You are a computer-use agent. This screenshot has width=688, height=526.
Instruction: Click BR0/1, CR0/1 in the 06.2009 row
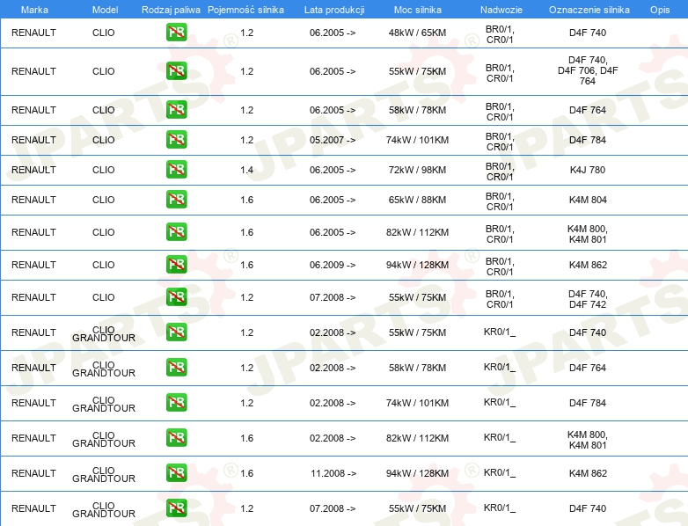tap(500, 267)
